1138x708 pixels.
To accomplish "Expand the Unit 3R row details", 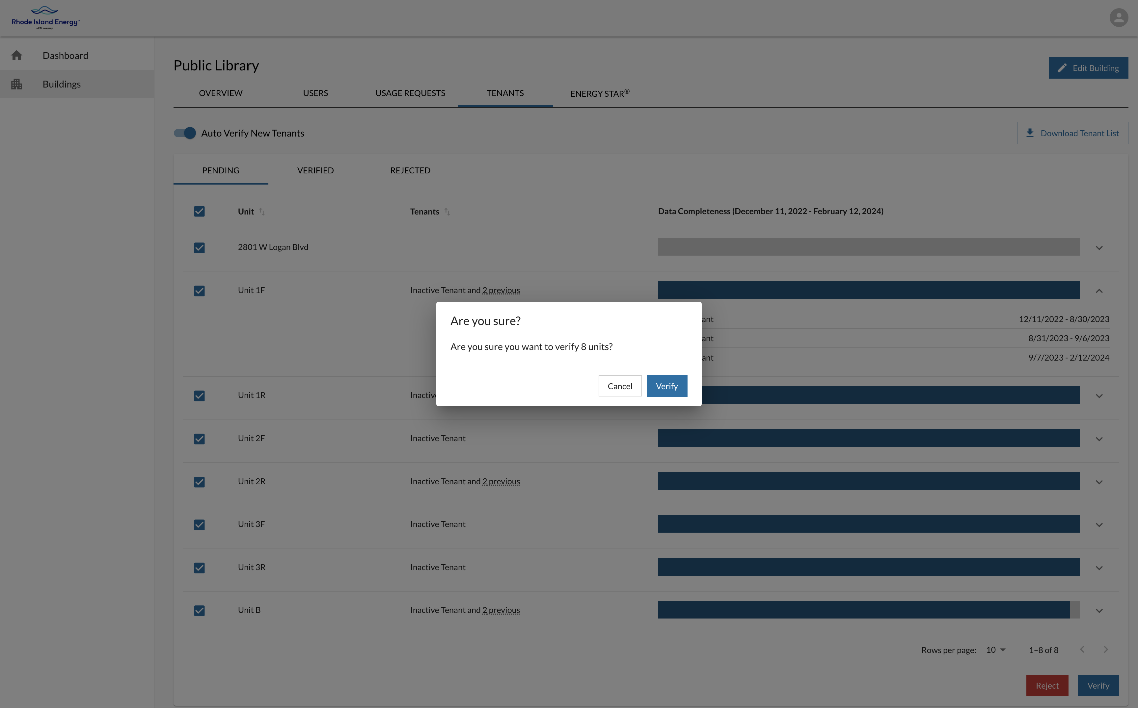I will [x=1099, y=568].
